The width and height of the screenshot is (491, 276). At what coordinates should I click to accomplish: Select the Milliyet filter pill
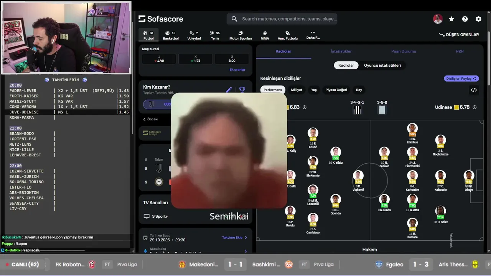click(297, 90)
